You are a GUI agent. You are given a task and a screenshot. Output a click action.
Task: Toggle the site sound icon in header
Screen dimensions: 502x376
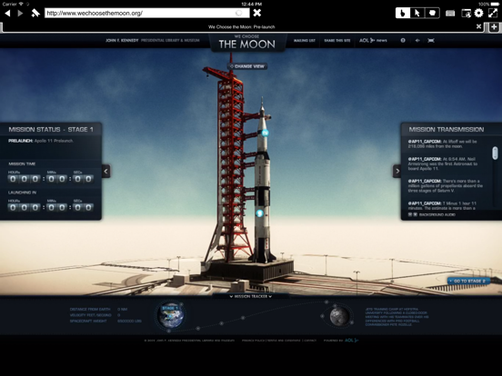[x=417, y=40]
